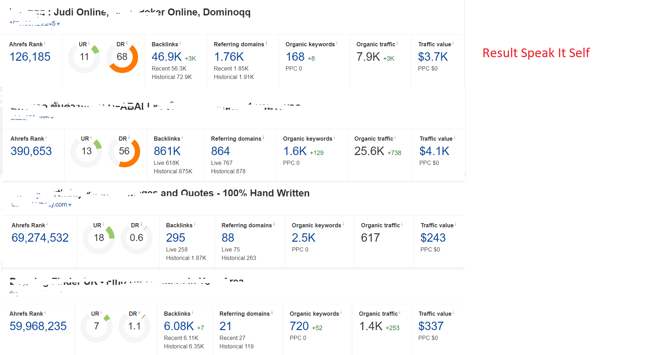666x355 pixels.
Task: Expand the dropdown next to the .com domain in third panel
Action: pos(70,205)
